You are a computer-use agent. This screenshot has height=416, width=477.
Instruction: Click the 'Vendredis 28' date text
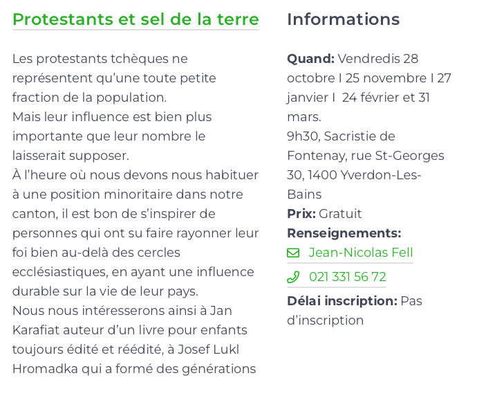coord(378,59)
